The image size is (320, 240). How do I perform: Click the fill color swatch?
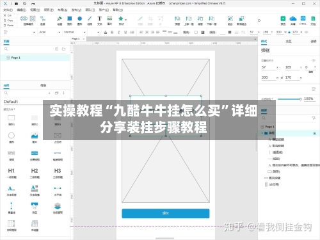(x=196, y=32)
